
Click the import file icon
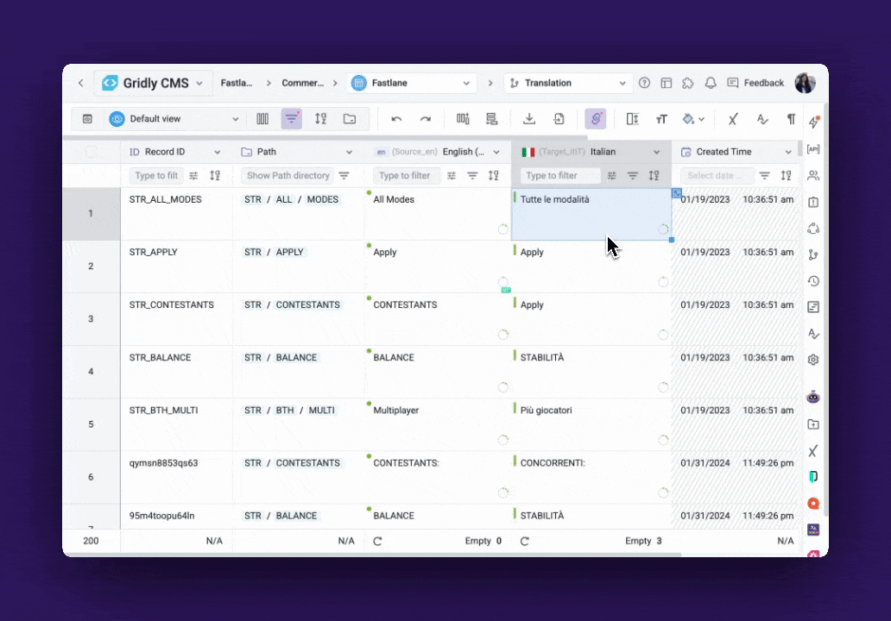[x=559, y=119]
